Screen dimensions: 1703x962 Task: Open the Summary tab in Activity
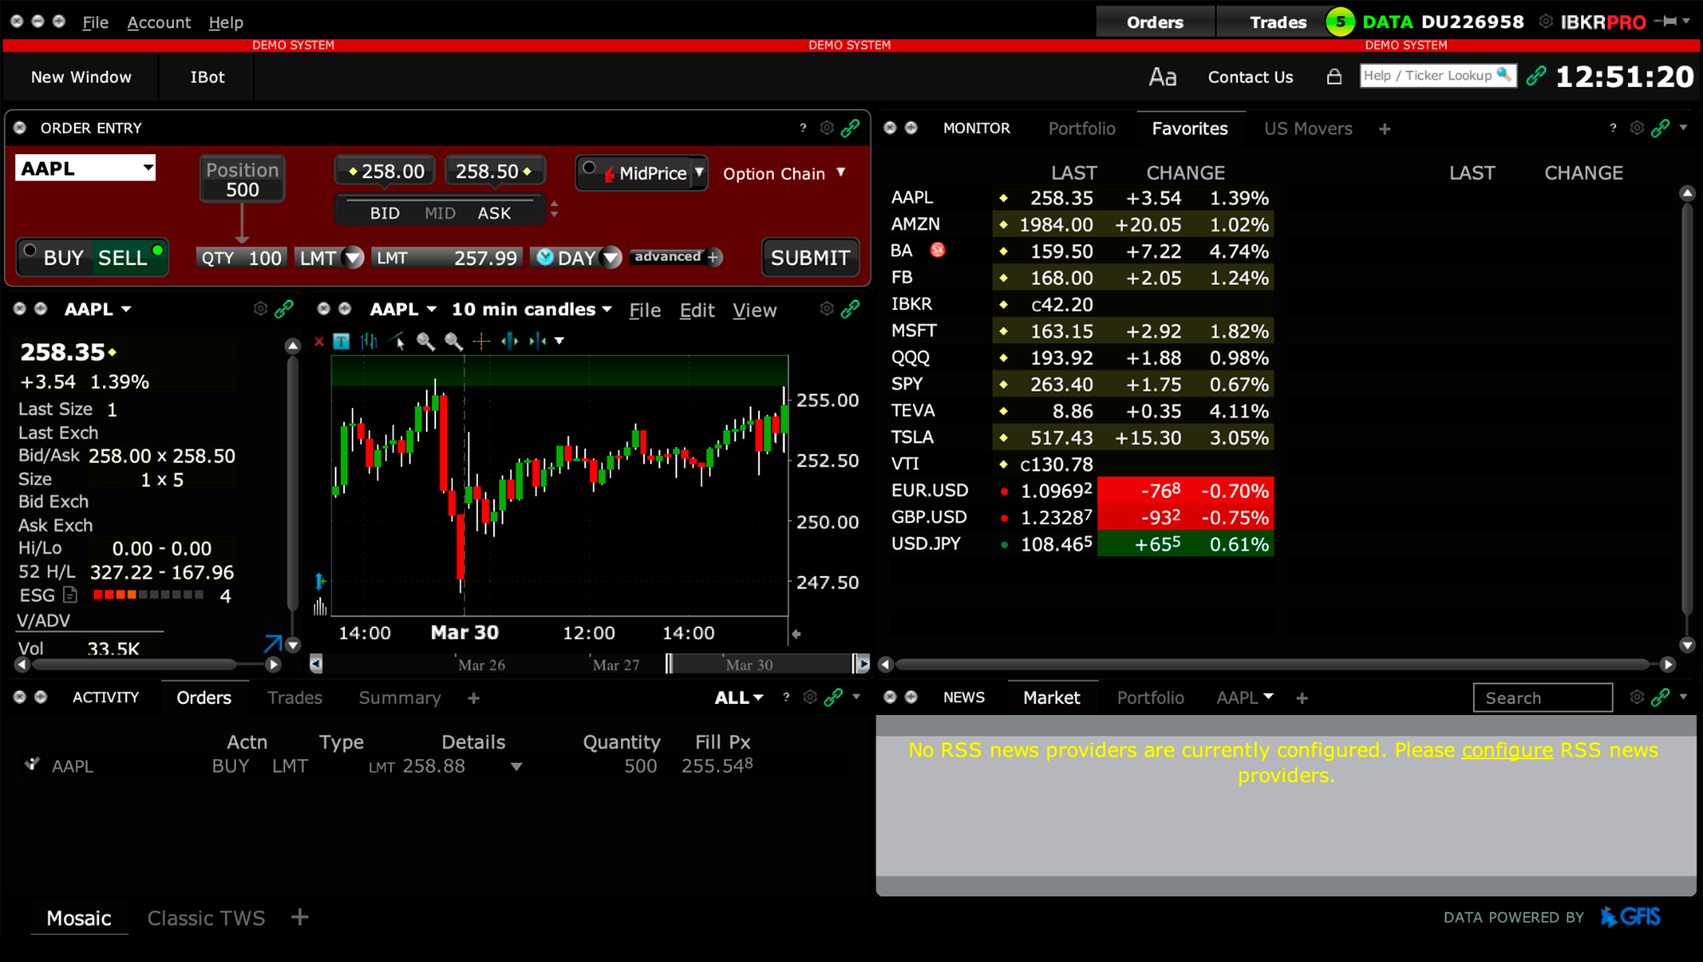pos(399,697)
